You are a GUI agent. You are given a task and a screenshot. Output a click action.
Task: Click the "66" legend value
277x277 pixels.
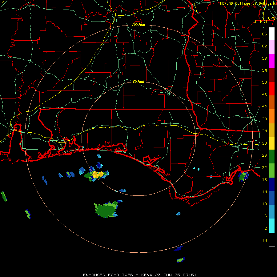(264, 34)
